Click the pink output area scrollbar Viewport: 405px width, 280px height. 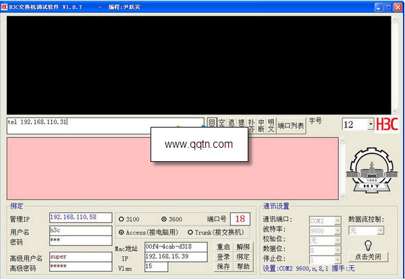(x=342, y=169)
